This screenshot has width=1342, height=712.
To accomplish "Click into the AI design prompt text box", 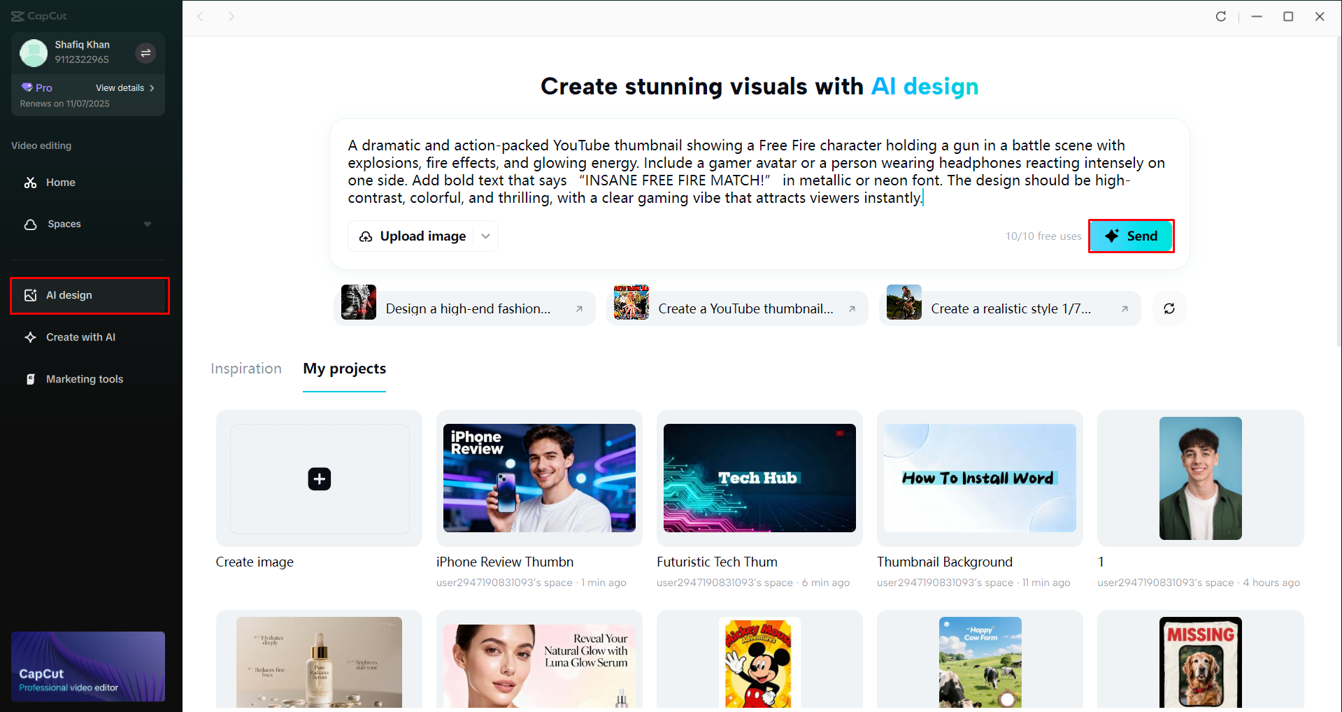I will click(x=759, y=171).
